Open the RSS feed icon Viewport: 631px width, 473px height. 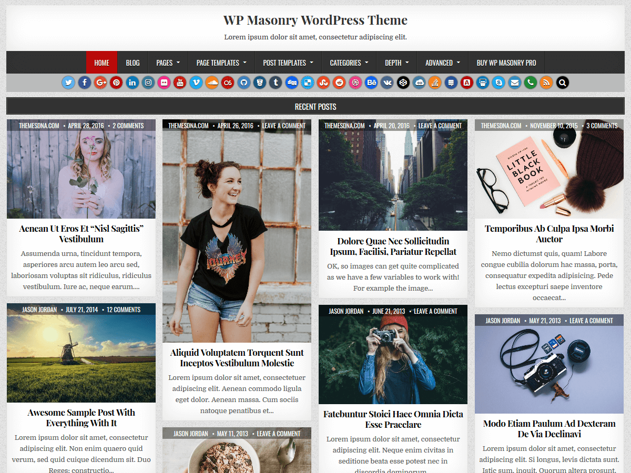[x=546, y=83]
